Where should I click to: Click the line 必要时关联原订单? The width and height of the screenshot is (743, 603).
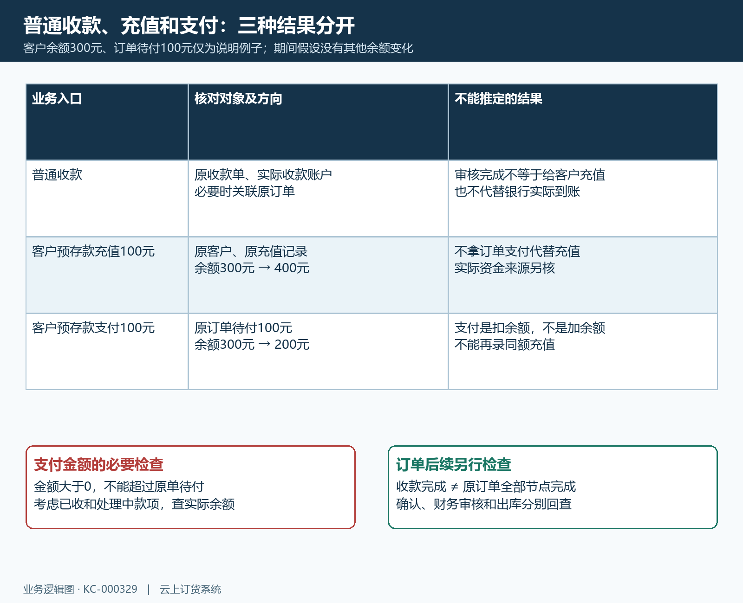pos(245,192)
